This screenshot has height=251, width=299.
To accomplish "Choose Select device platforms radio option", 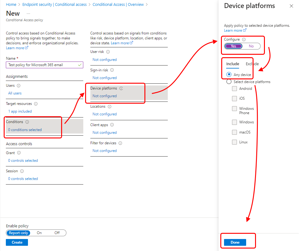I will click(229, 82).
